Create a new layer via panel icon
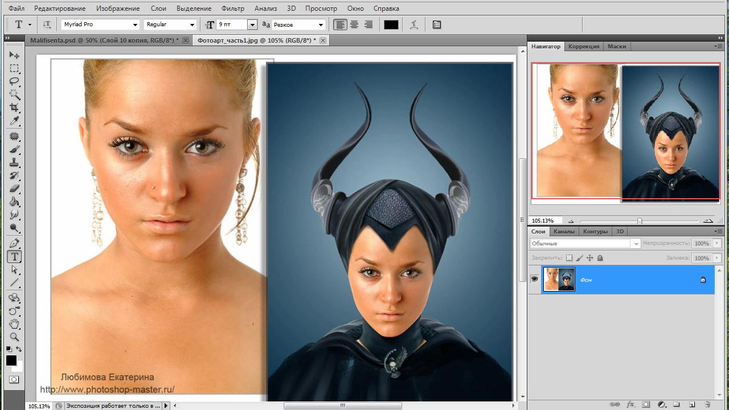 pyautogui.click(x=691, y=404)
